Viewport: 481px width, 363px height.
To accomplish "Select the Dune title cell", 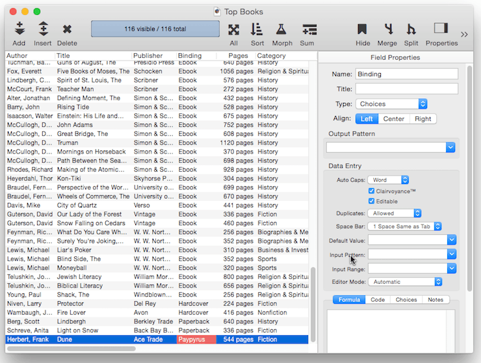I will coord(94,340).
